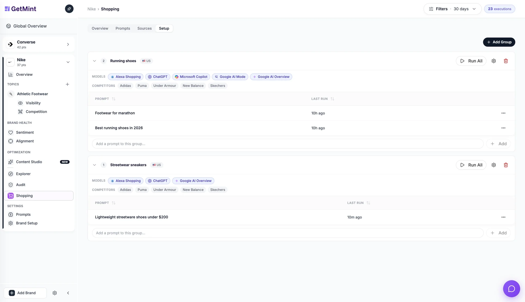Image resolution: width=525 pixels, height=302 pixels.
Task: Open more options for Footwear for marathon
Action: coord(503,113)
